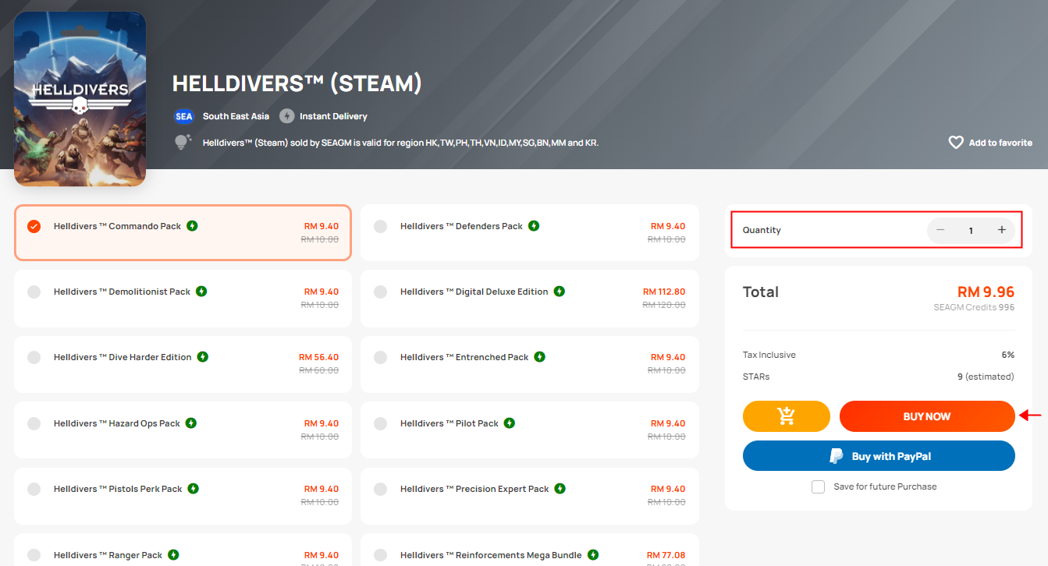Click the instant delivery badge on Pilot Pack
This screenshot has width=1048, height=566.
pyautogui.click(x=510, y=423)
